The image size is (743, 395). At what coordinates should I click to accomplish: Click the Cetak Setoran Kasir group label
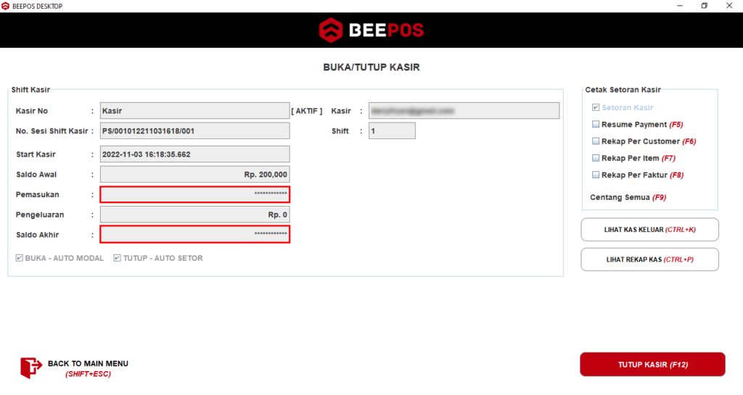pos(623,90)
